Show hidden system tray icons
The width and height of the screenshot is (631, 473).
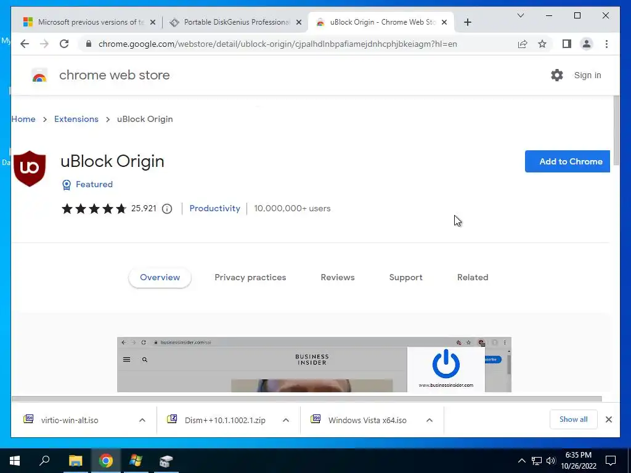pyautogui.click(x=521, y=461)
